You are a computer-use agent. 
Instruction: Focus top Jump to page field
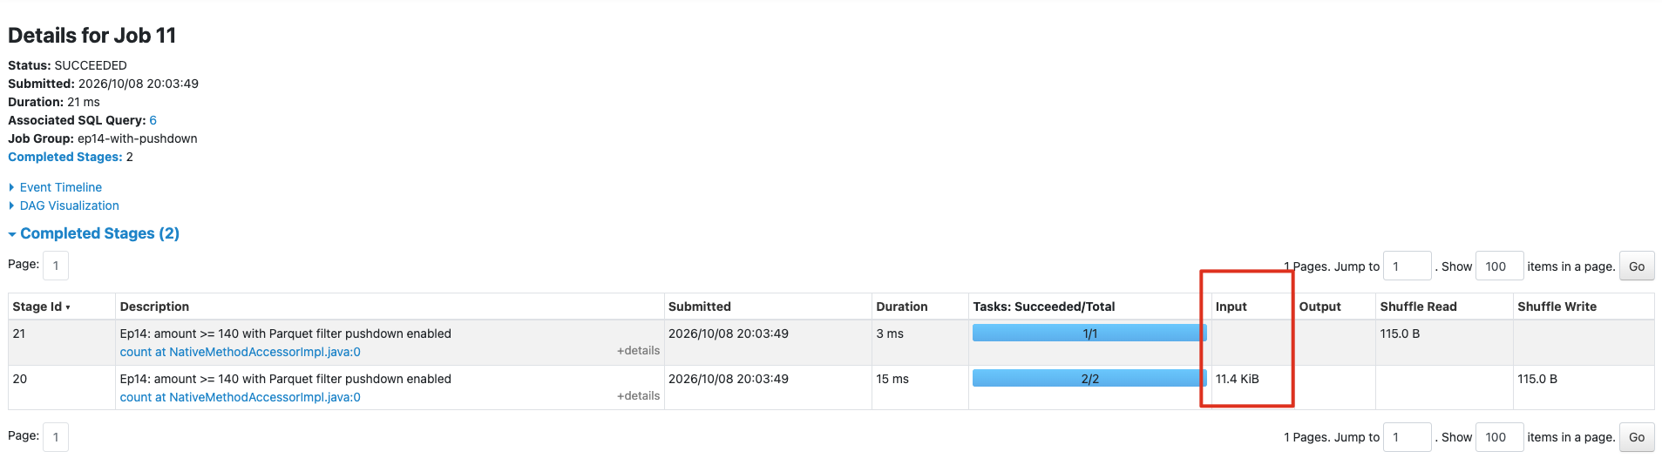pos(1408,266)
